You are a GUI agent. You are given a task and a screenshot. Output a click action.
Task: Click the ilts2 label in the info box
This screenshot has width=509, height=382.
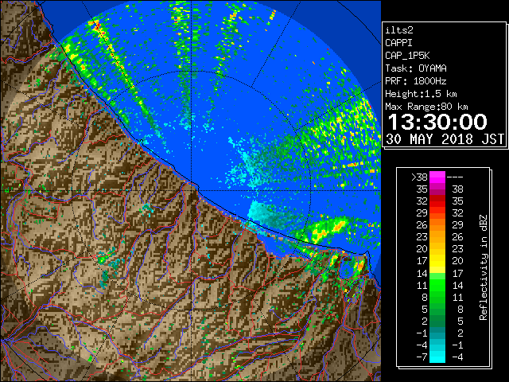pyautogui.click(x=399, y=30)
